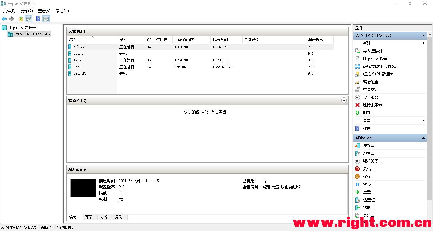Select WIN-TAJCP1M6IAD server in tree

(x=32, y=34)
